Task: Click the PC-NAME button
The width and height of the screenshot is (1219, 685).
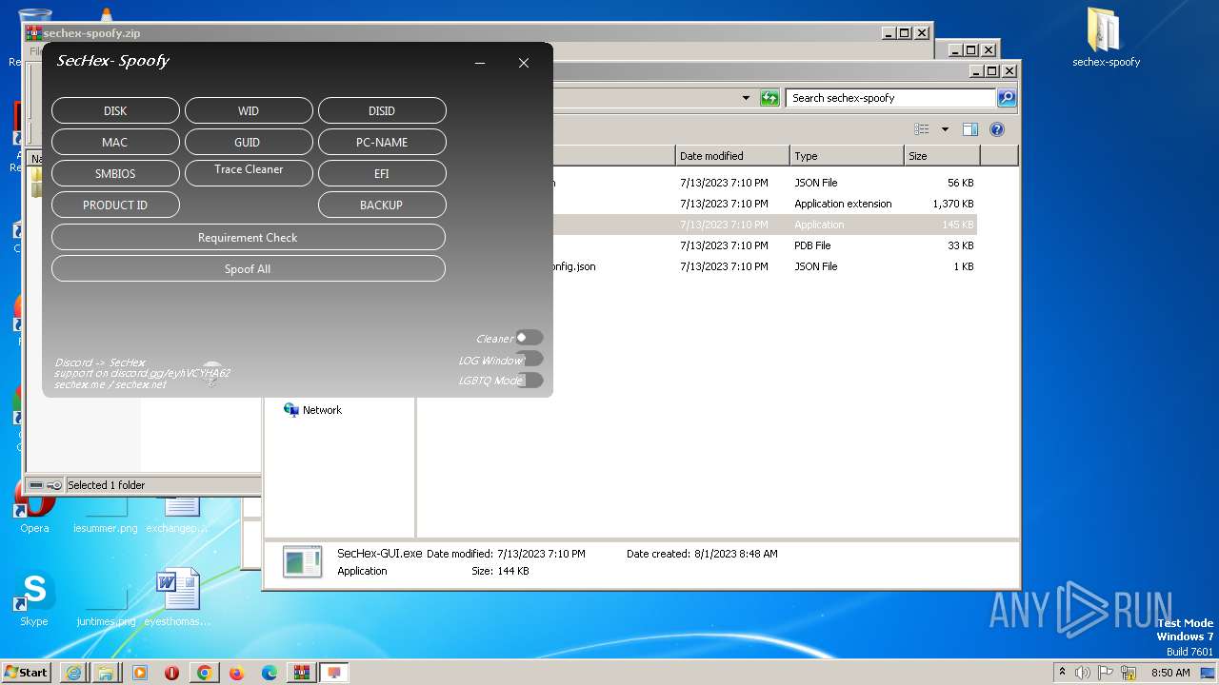Action: 382,142
